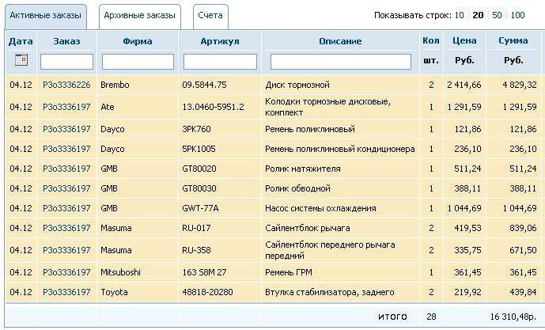Open order link in the Mitsuboshi row
545x330 pixels.
tap(66, 272)
